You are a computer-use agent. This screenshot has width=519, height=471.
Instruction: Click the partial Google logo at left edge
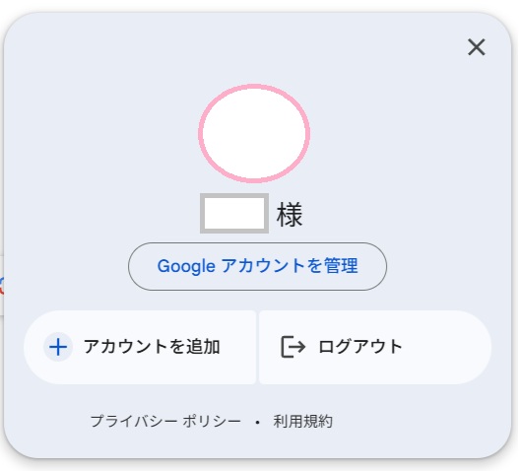tap(2, 287)
